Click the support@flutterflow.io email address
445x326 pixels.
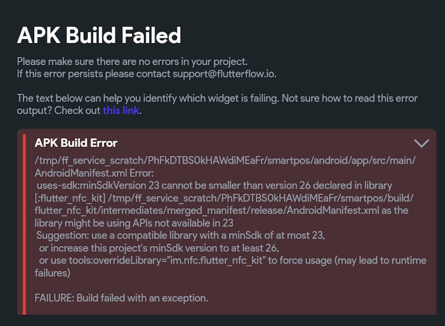pos(223,74)
